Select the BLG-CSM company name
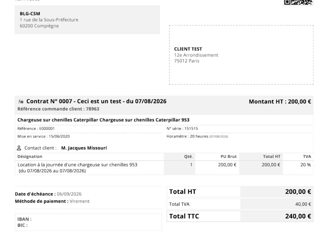 (x=30, y=14)
